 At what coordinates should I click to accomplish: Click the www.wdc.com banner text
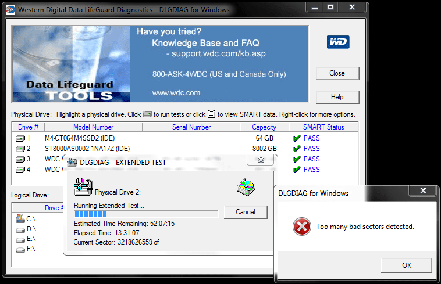176,92
